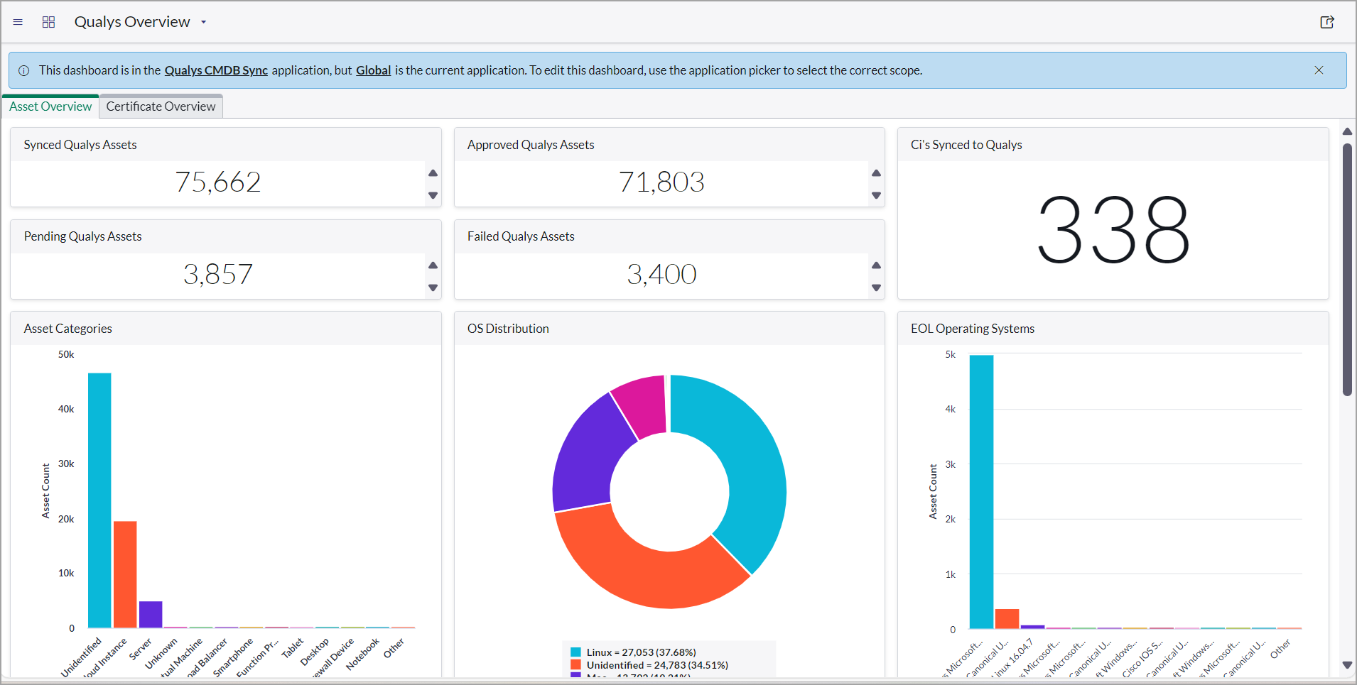The width and height of the screenshot is (1357, 685).
Task: Expand the Qualys Overview dashboard dropdown
Action: point(203,22)
